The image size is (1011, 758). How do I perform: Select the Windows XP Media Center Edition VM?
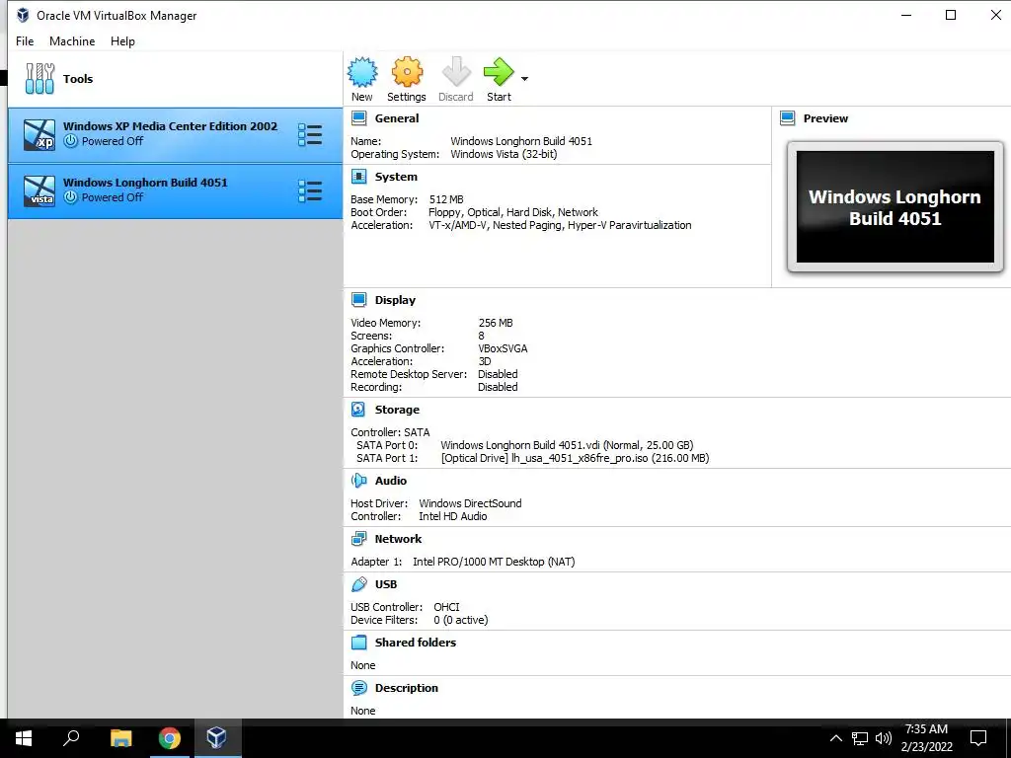(x=175, y=134)
